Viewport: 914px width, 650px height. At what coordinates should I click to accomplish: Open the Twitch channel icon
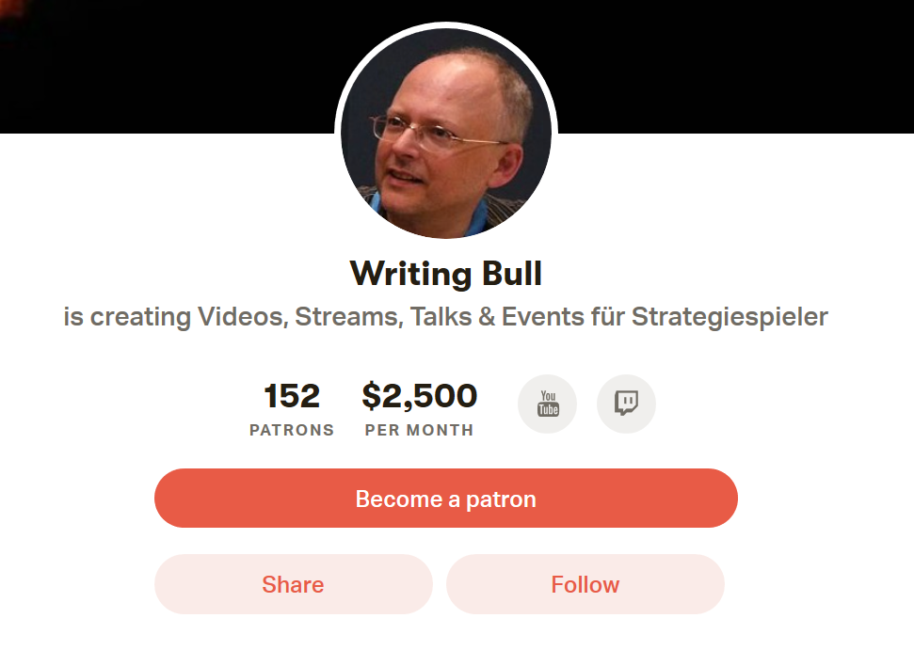pyautogui.click(x=626, y=404)
